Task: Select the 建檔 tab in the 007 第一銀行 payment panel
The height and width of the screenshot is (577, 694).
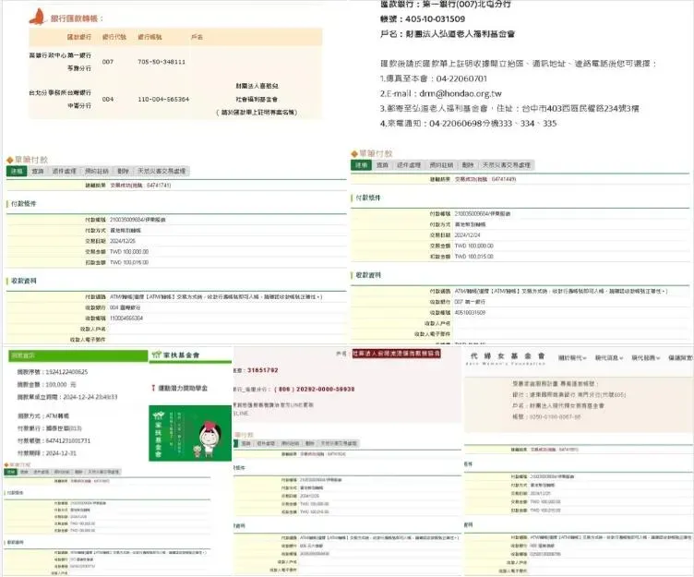Action: (361, 165)
